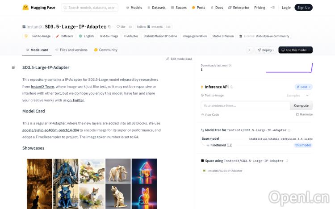Click the navigation overflow menu icon
The height and width of the screenshot is (209, 335).
pyautogui.click(x=273, y=8)
